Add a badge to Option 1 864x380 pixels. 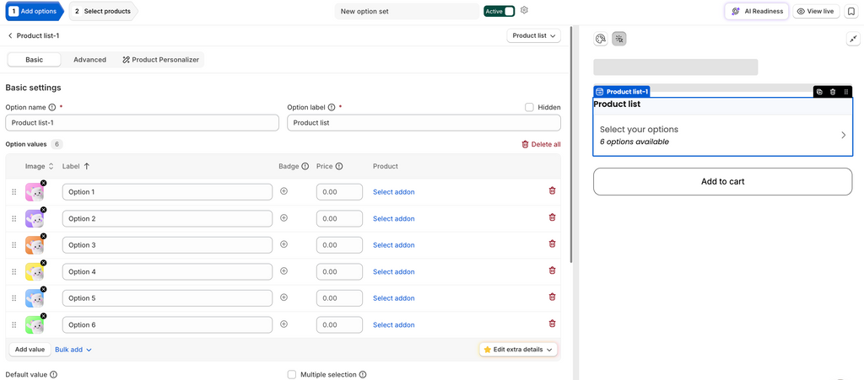tap(283, 191)
